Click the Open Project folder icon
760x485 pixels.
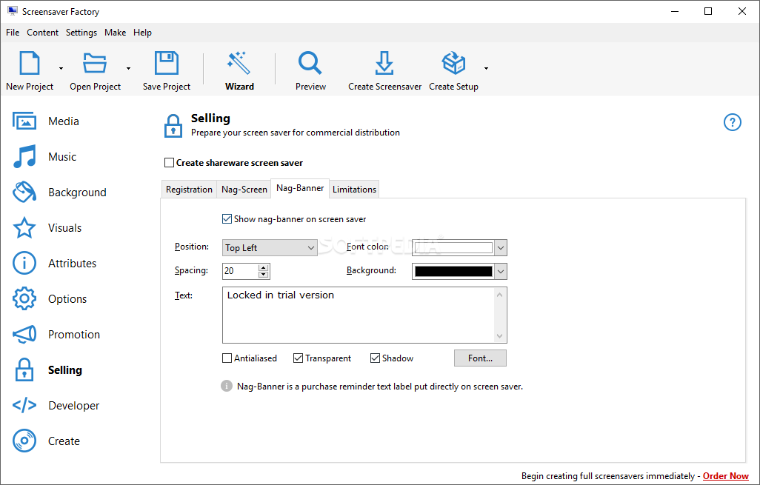coord(95,63)
